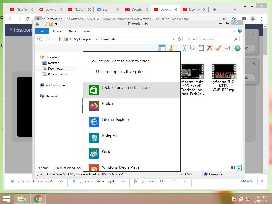Pick Notepad to open the file
The image size is (272, 204).
click(132, 138)
